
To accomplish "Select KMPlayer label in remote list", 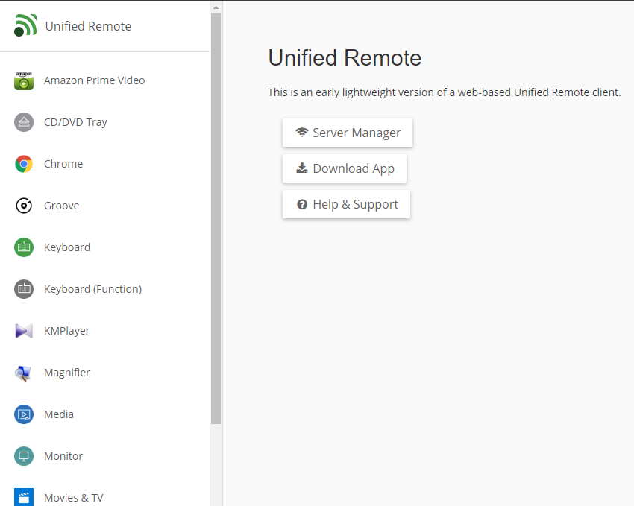I will tap(66, 331).
